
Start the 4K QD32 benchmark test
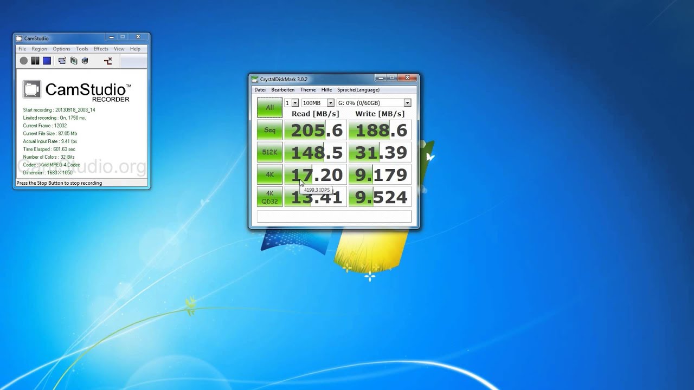pos(269,197)
